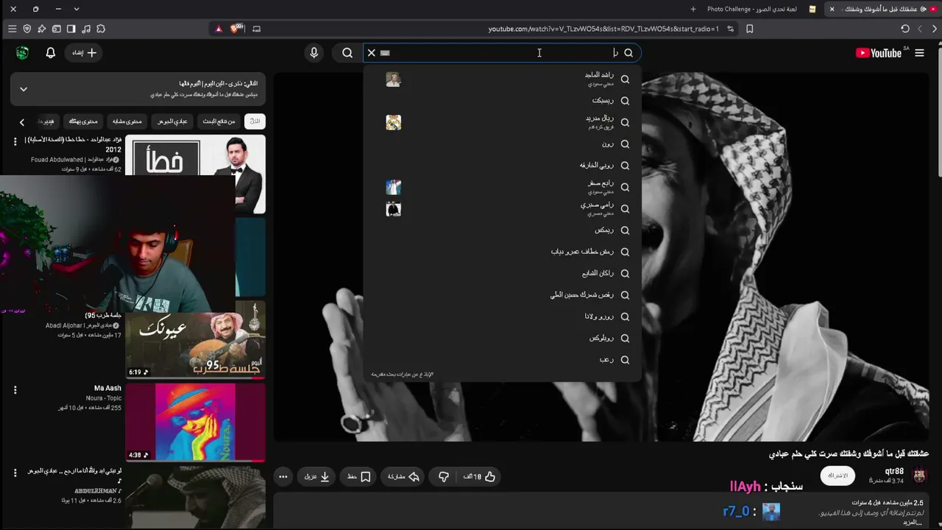Select the الكل filter chip
The image size is (942, 530).
click(255, 121)
